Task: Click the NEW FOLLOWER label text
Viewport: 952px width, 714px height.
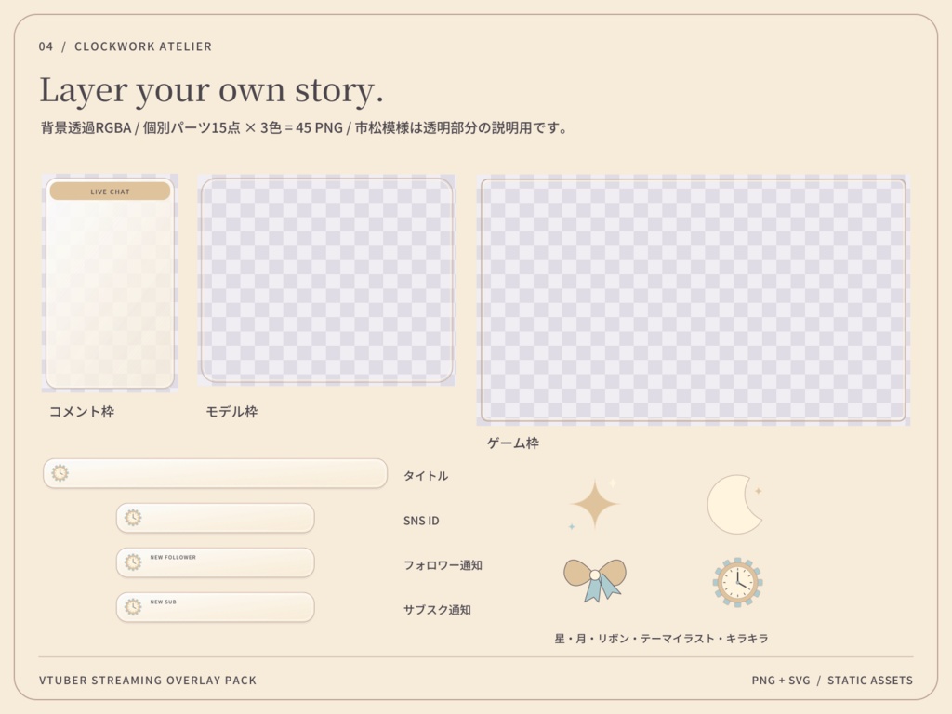Action: click(x=173, y=558)
